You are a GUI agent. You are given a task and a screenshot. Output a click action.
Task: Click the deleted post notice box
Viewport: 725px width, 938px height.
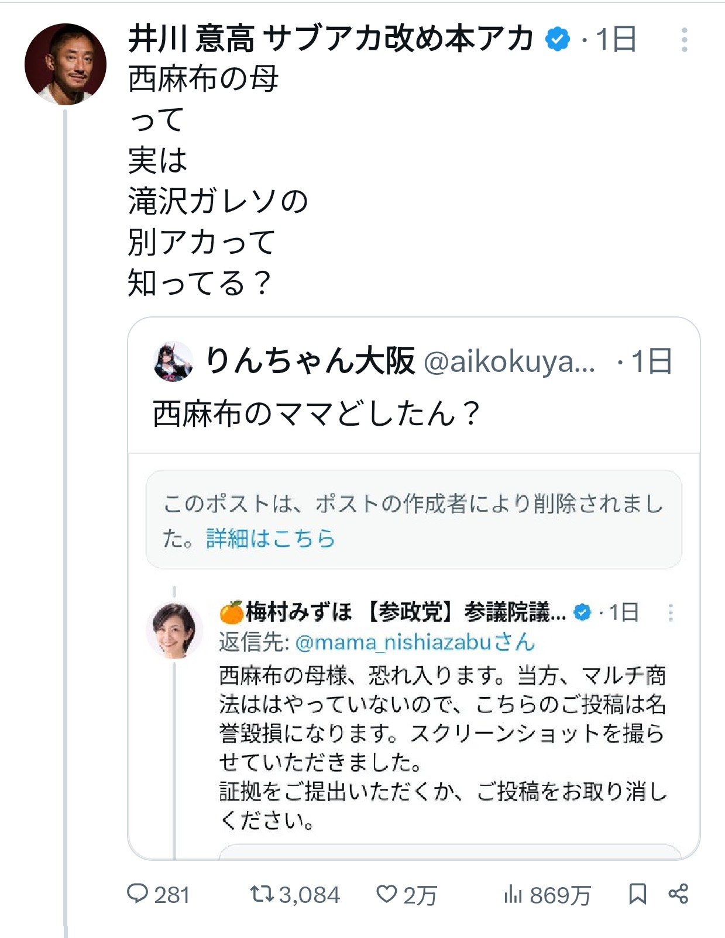click(x=413, y=519)
